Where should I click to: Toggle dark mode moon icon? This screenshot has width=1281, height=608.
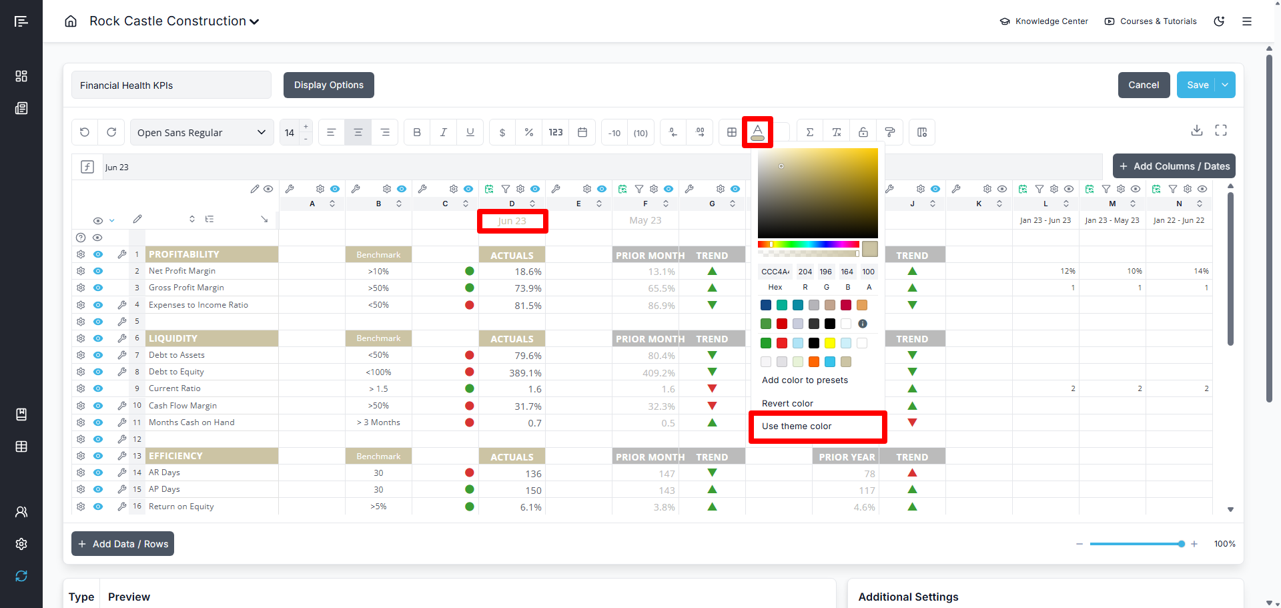pos(1219,21)
